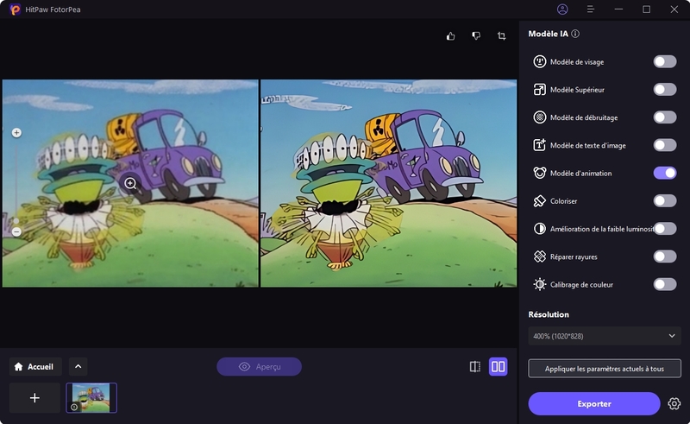Click the Réparer rayures icon
This screenshot has height=424, width=690.
click(x=540, y=256)
